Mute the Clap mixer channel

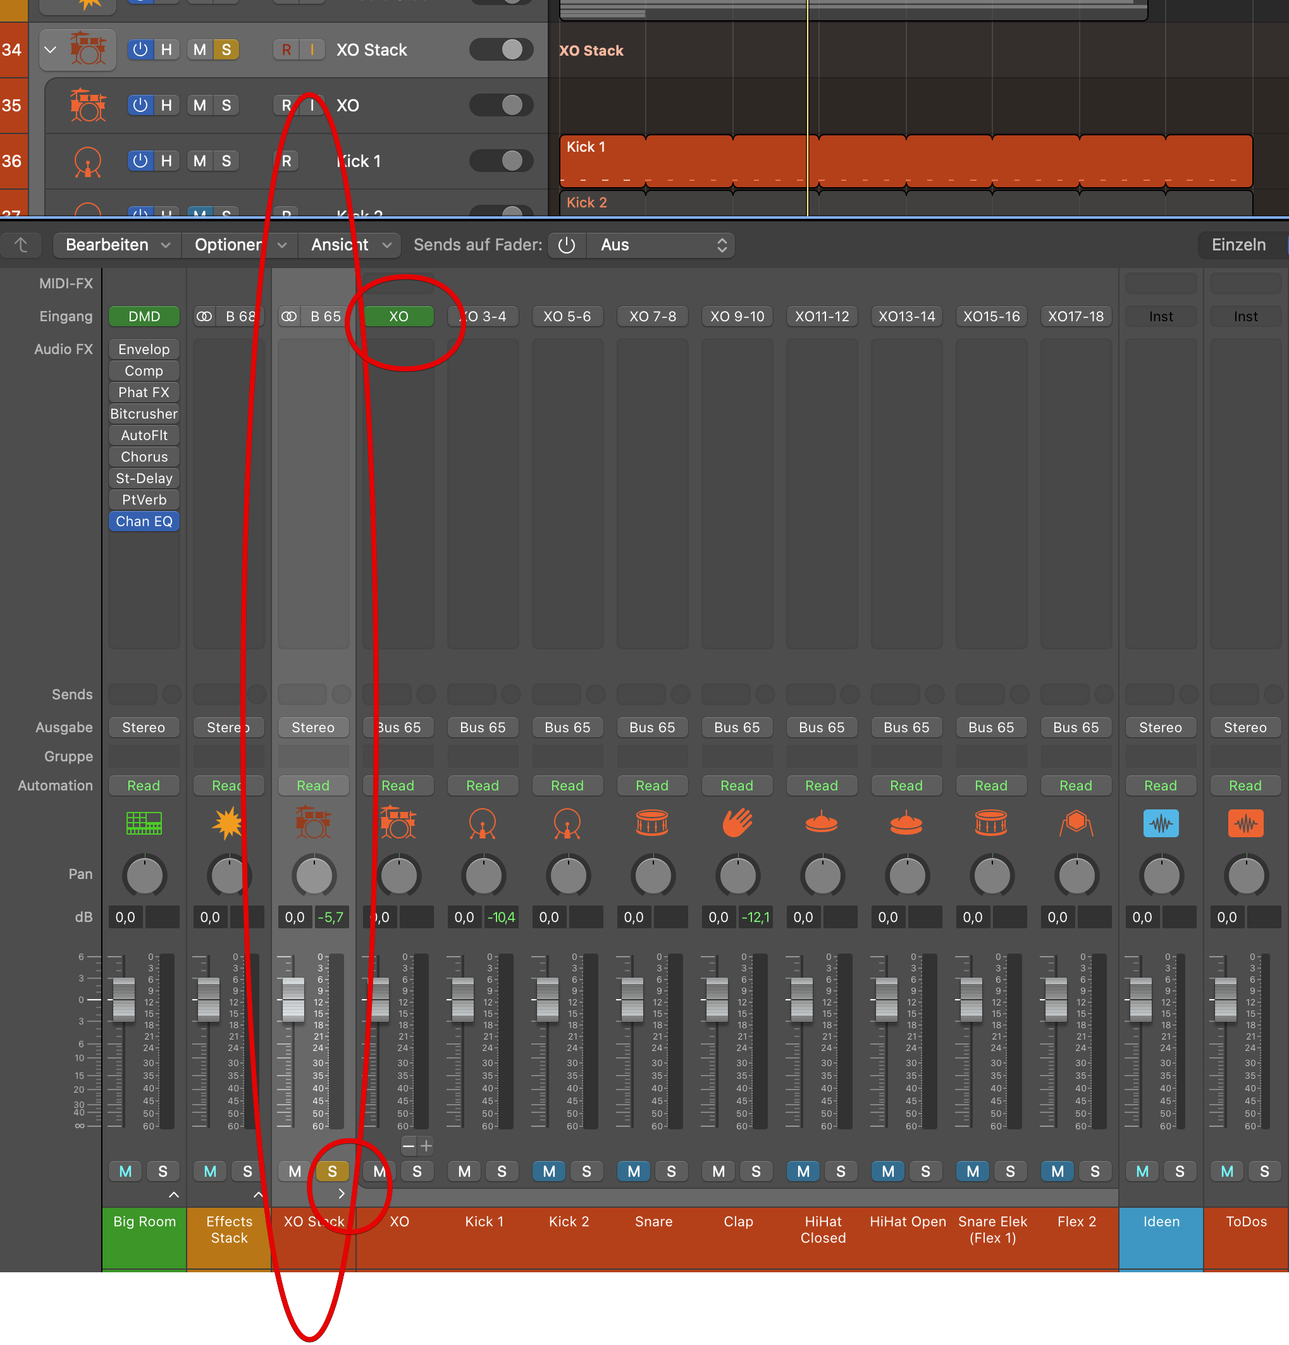(719, 1171)
